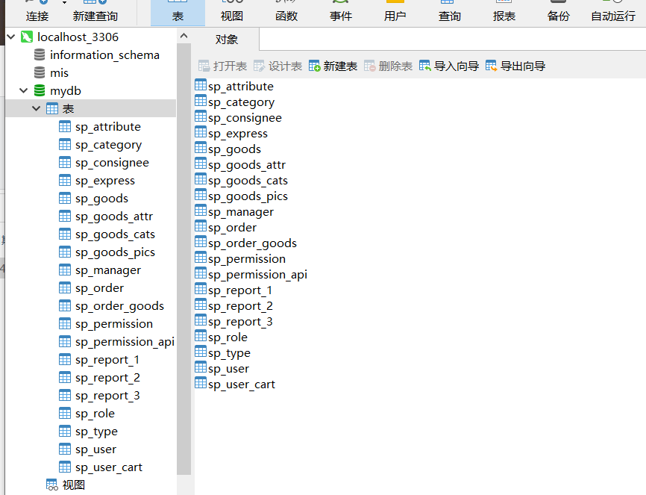Viewport: 646px width, 495px height.
Task: Select sp_goods_pics in sidebar tree
Action: click(x=115, y=252)
